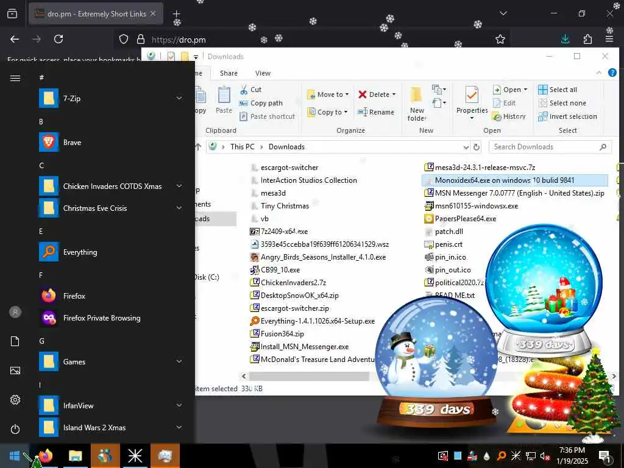Open the Properties icon in the ribbon
This screenshot has width=624, height=468.
click(472, 96)
